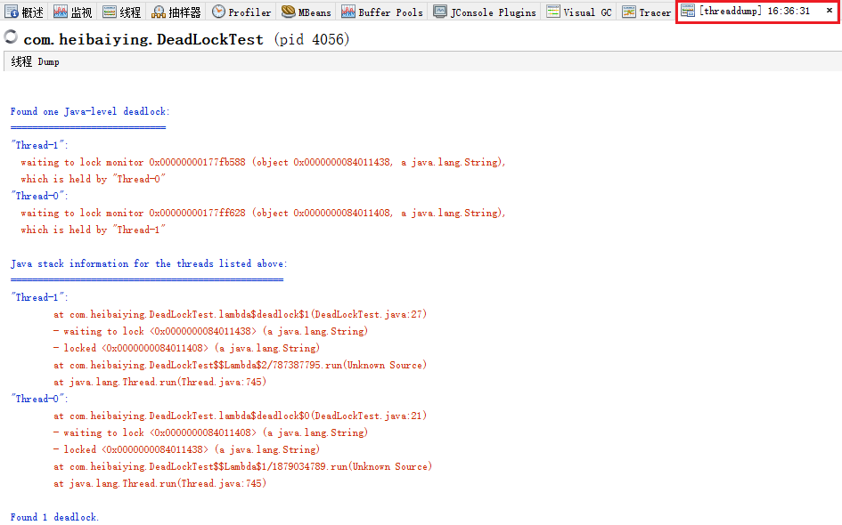The image size is (842, 525).
Task: Click the MBeans tab's bean icon
Action: 289,12
